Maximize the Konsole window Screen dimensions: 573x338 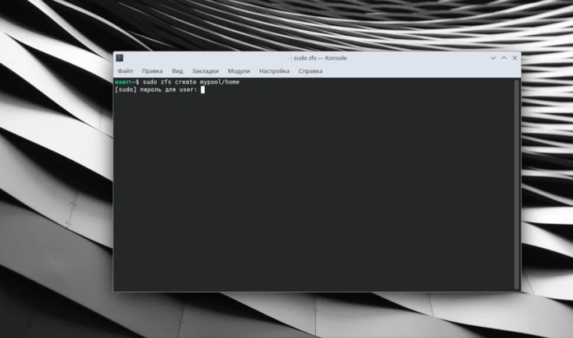tap(504, 58)
